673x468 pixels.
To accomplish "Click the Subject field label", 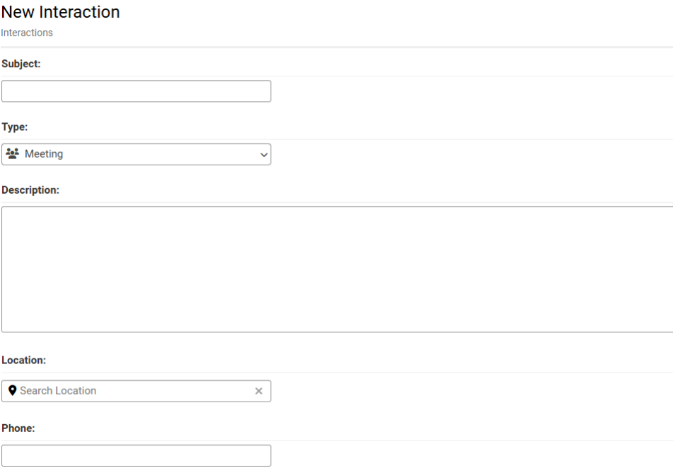I will point(21,64).
